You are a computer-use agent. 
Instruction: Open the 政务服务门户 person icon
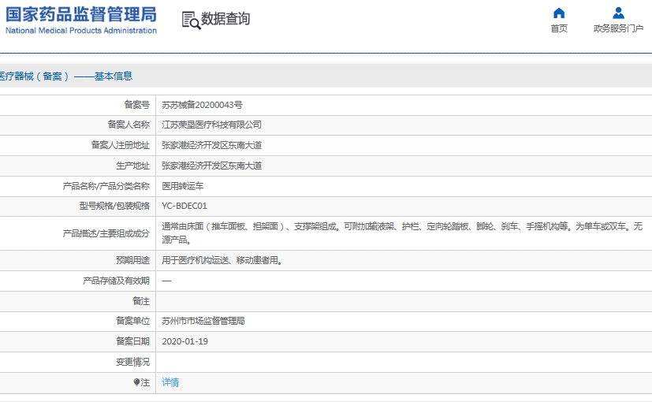tap(618, 13)
